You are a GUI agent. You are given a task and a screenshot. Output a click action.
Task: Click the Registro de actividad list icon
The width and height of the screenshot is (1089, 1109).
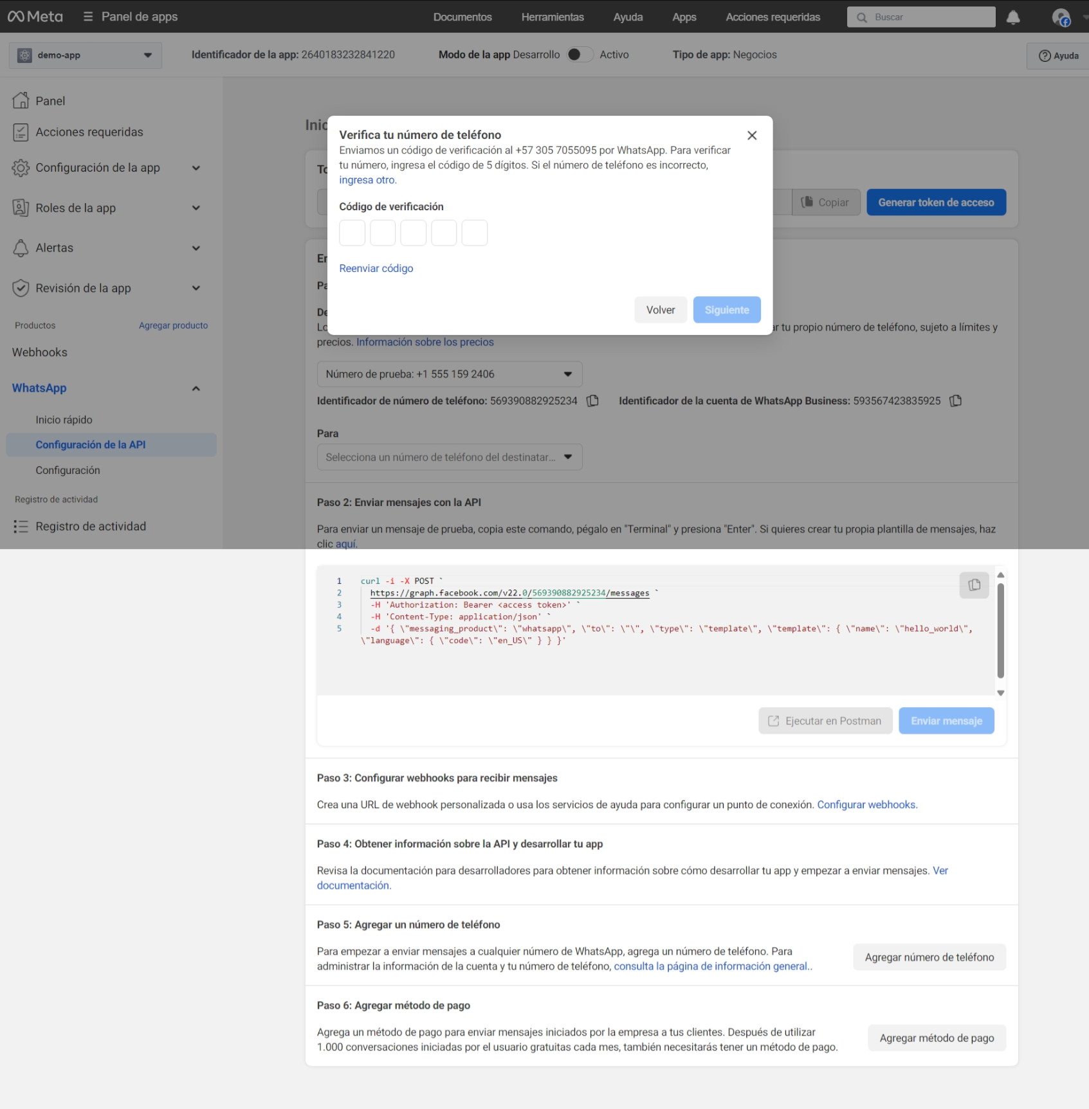click(21, 527)
